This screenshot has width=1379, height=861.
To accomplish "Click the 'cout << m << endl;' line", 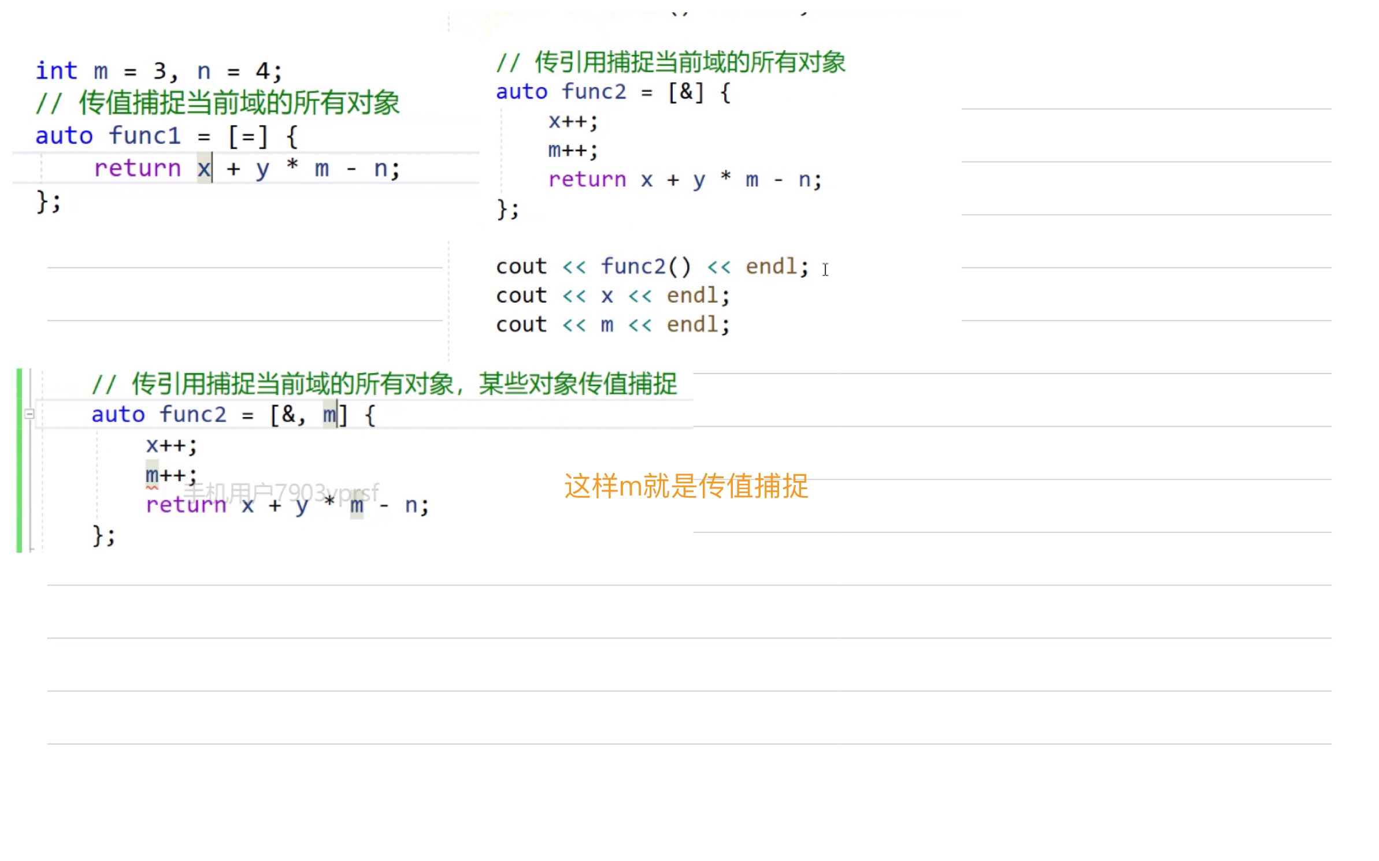I will coord(613,325).
